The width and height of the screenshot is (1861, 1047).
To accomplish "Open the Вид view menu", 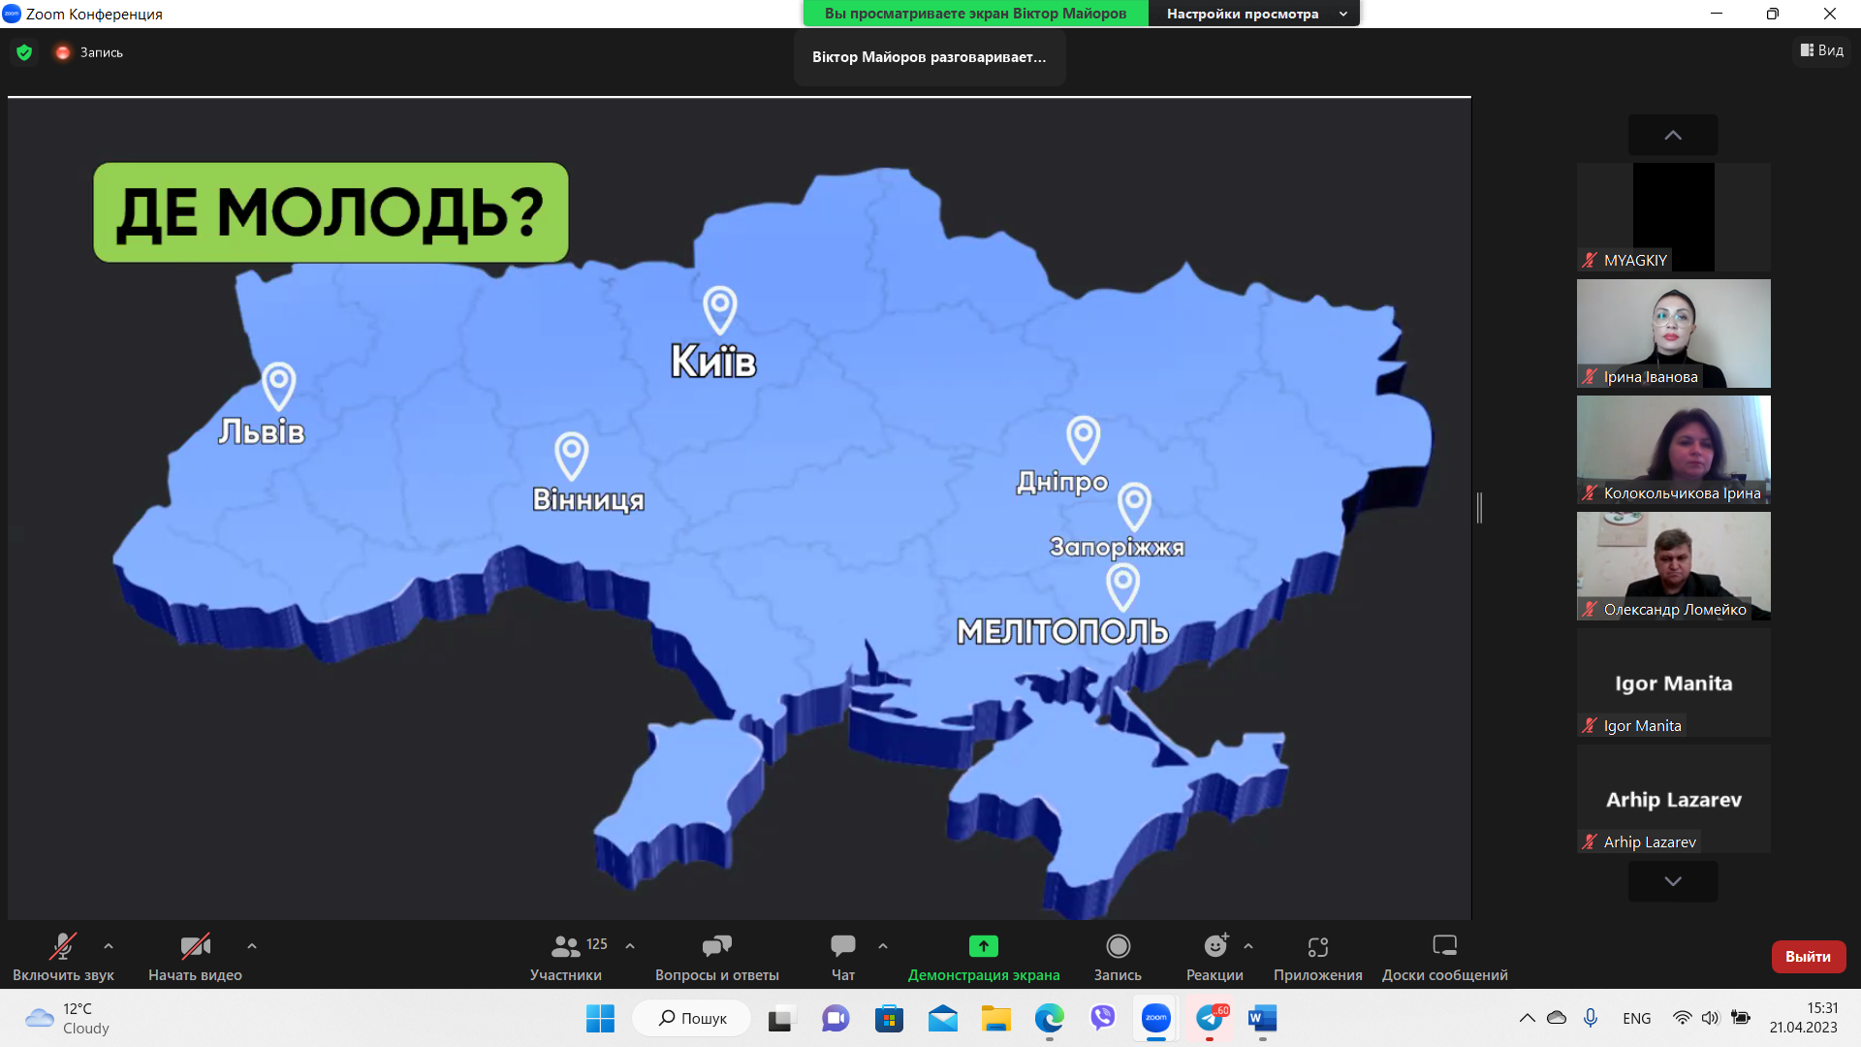I will [x=1822, y=50].
